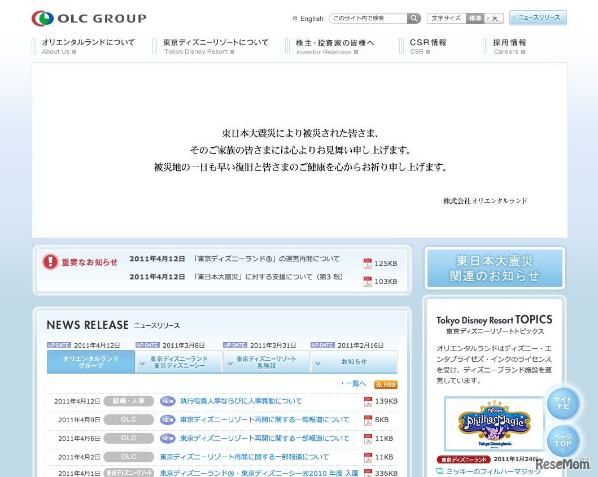Open ミッキーのフィルハーマジック topic link
The height and width of the screenshot is (477, 598).
(494, 472)
